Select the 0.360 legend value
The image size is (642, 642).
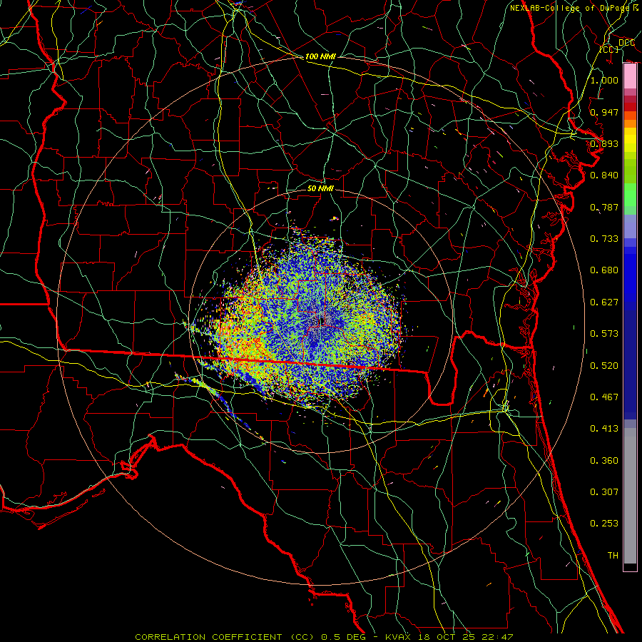click(x=604, y=460)
